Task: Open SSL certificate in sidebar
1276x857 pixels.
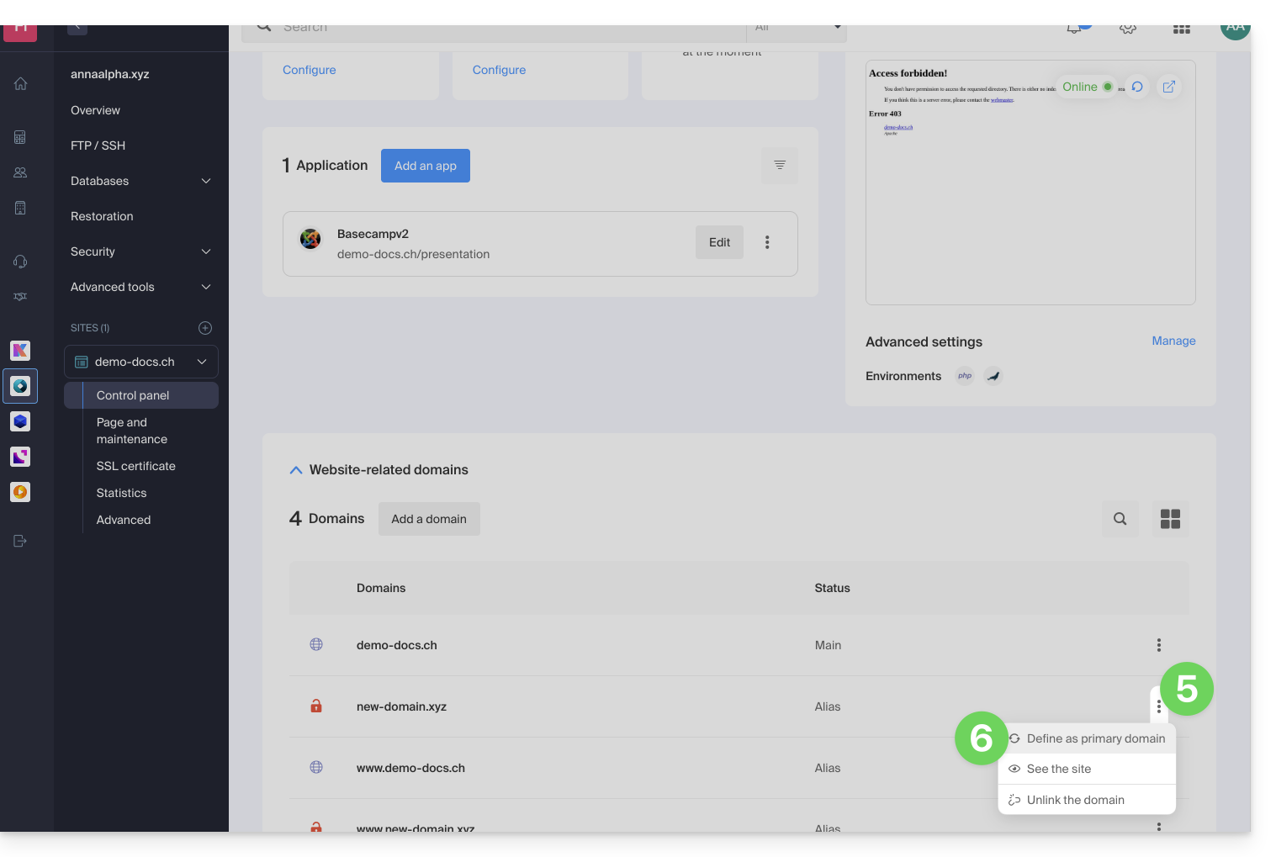Action: 136,466
